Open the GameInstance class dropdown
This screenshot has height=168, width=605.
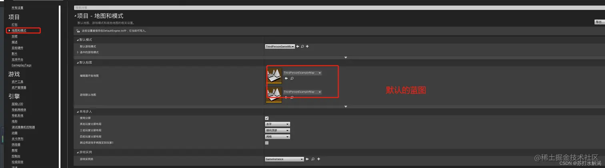tap(284, 159)
